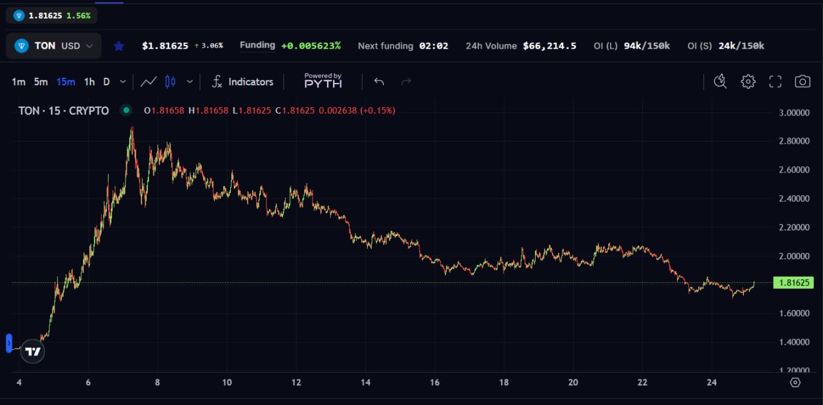Viewport: 823px width, 405px height.
Task: Click the 2.00000 price axis label
Action: coord(793,255)
